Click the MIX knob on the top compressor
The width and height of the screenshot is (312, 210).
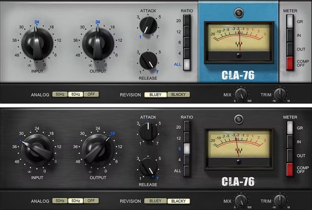pos(241,94)
